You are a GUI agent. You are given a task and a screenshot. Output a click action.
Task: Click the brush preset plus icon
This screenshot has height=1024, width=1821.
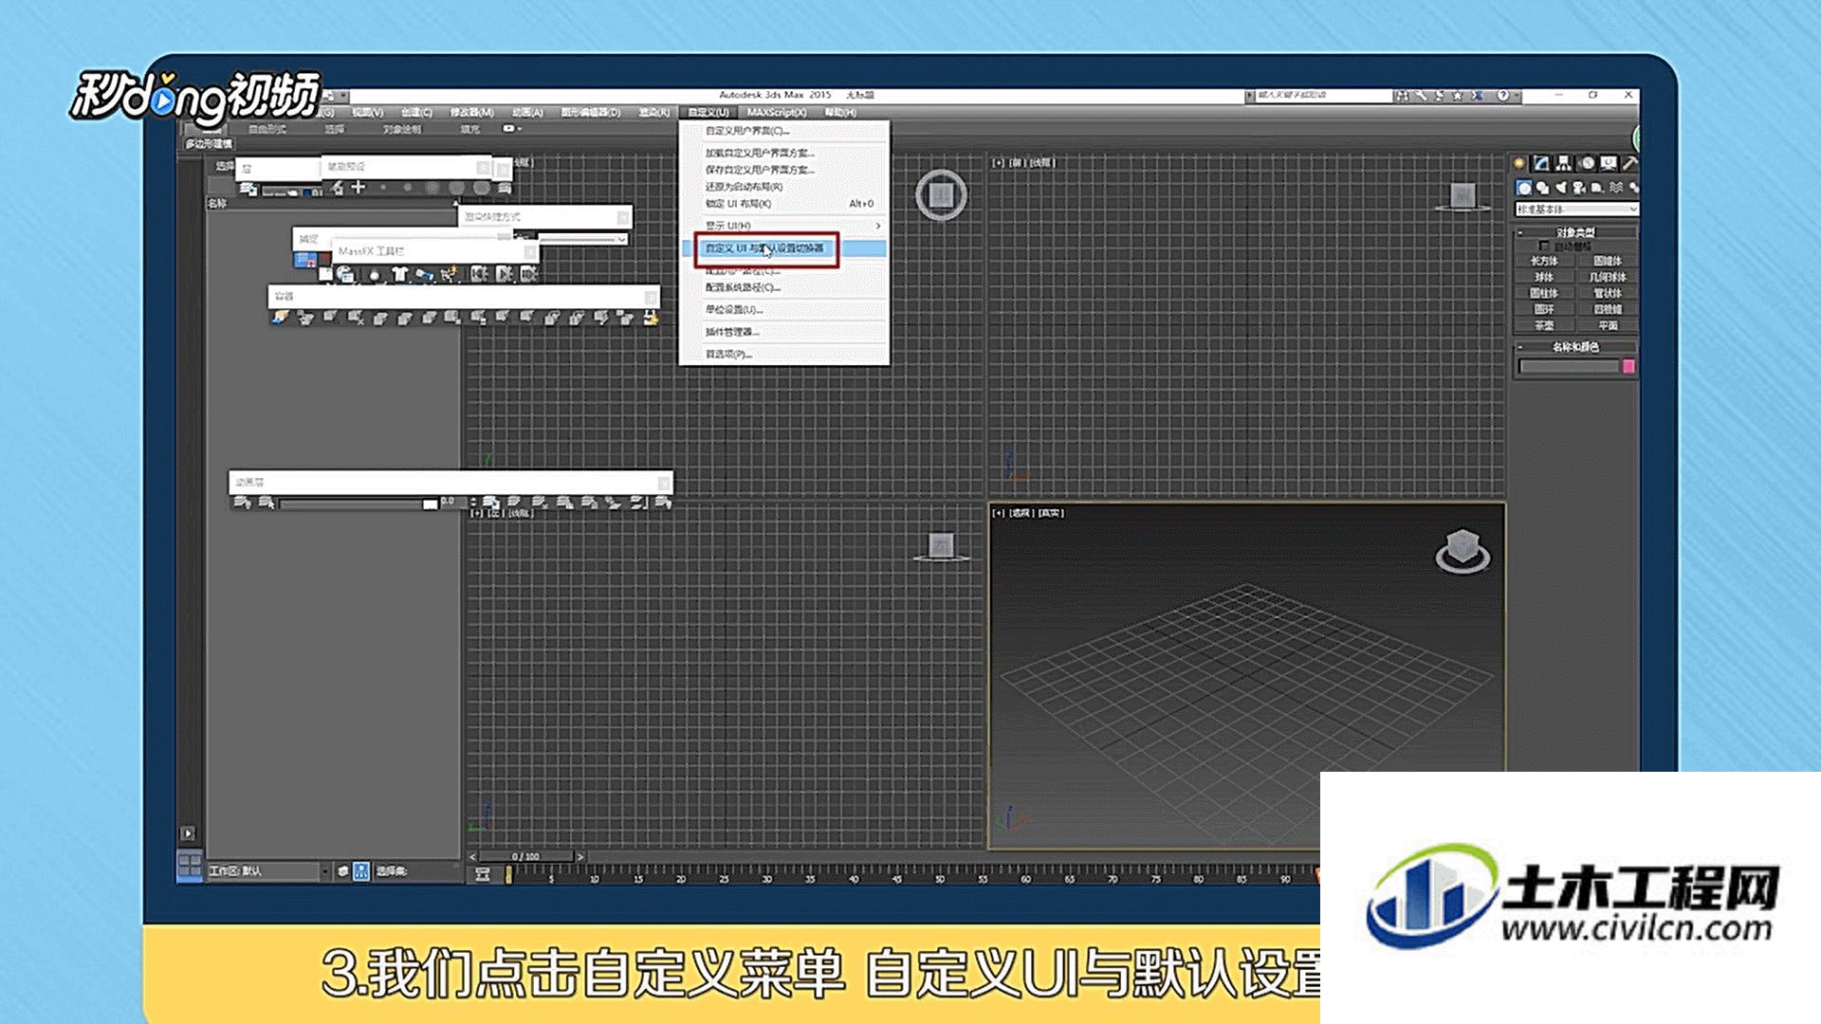click(359, 188)
